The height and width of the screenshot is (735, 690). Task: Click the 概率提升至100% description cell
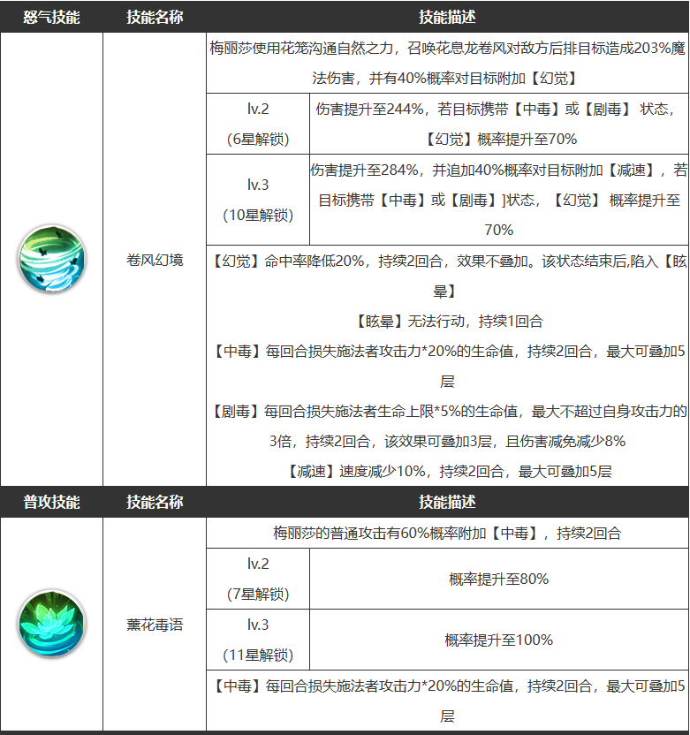tap(499, 640)
